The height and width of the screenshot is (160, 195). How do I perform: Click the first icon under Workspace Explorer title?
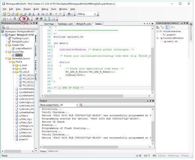tap(3, 27)
